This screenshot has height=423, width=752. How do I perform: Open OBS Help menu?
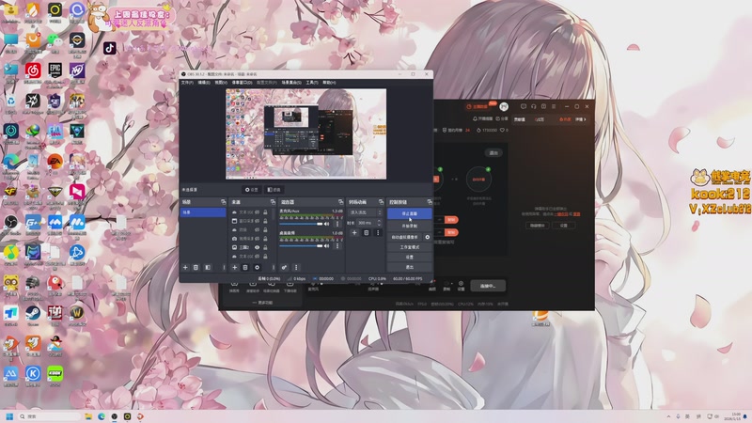(x=329, y=83)
